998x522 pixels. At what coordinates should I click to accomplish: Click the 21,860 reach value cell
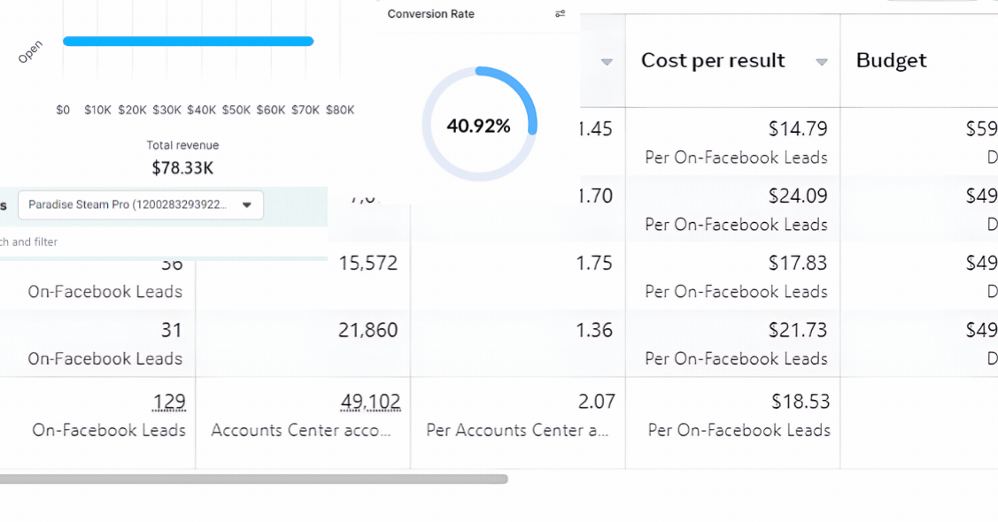click(x=303, y=343)
